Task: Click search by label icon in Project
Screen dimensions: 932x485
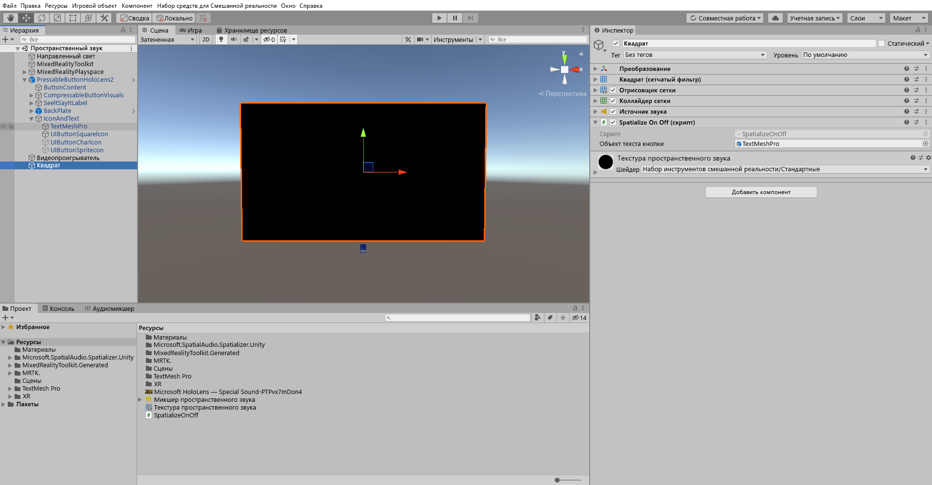Action: 550,318
